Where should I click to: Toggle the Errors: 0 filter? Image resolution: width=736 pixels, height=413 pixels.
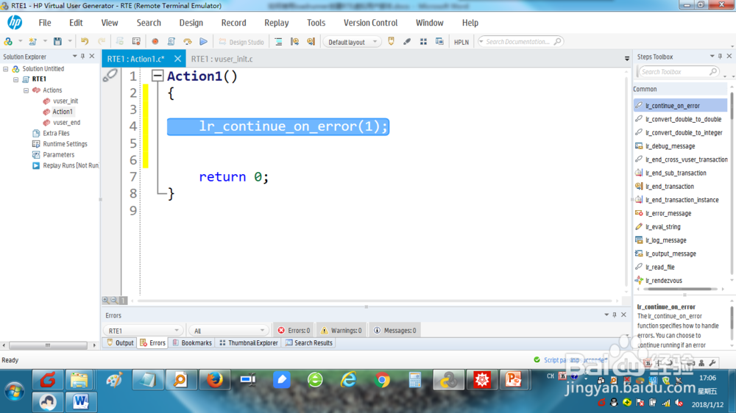[x=294, y=331]
